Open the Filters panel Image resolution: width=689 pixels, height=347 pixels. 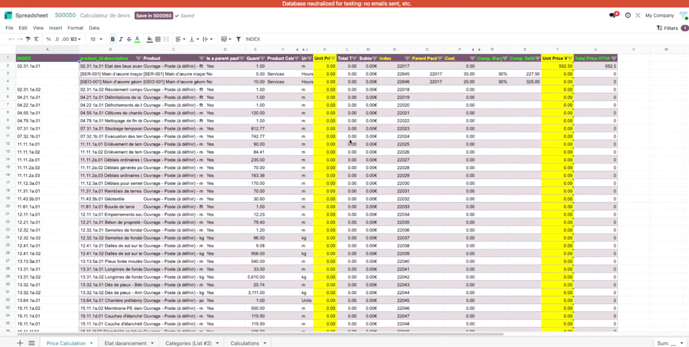tap(667, 28)
